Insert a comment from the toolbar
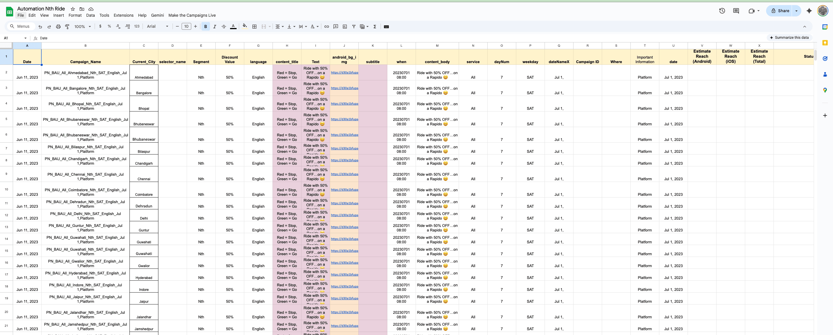The width and height of the screenshot is (833, 335). [x=336, y=27]
